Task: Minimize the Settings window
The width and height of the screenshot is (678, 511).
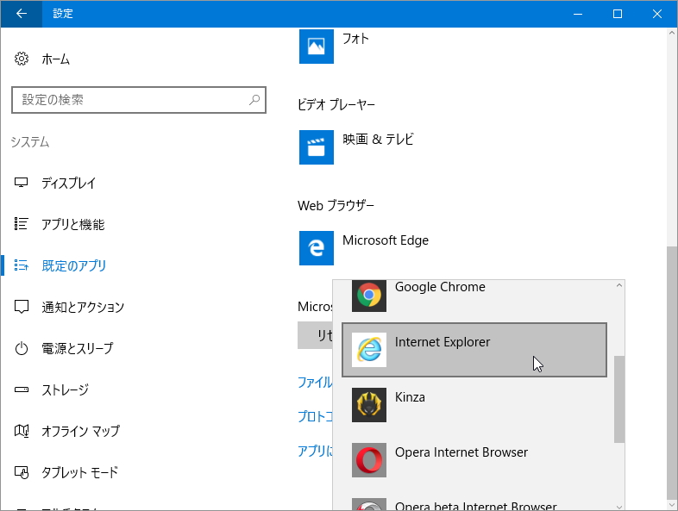Action: [x=578, y=14]
